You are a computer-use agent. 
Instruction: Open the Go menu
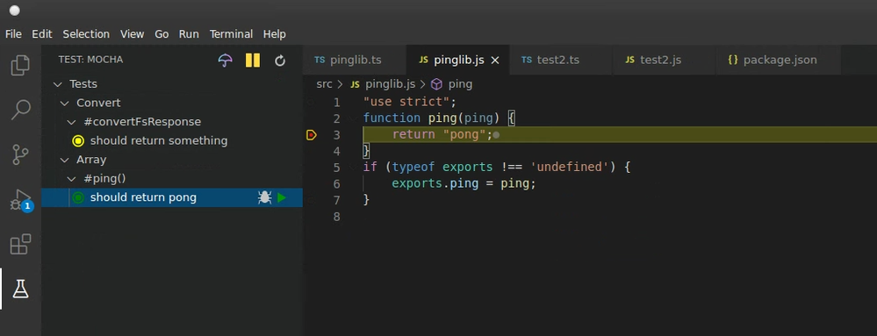(162, 34)
